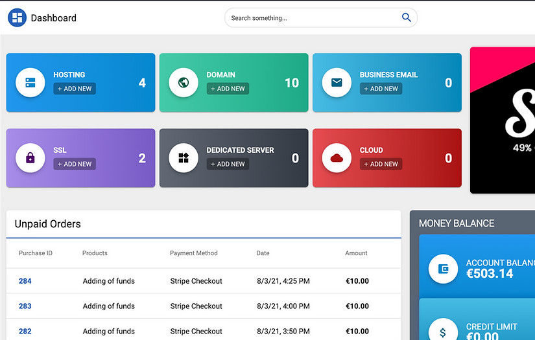Open the 49% promo banner image
The image size is (535, 340).
(x=502, y=120)
